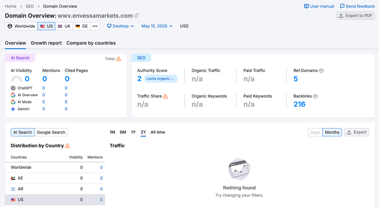
Task: Switch chart source to Google Search
Action: [51, 132]
